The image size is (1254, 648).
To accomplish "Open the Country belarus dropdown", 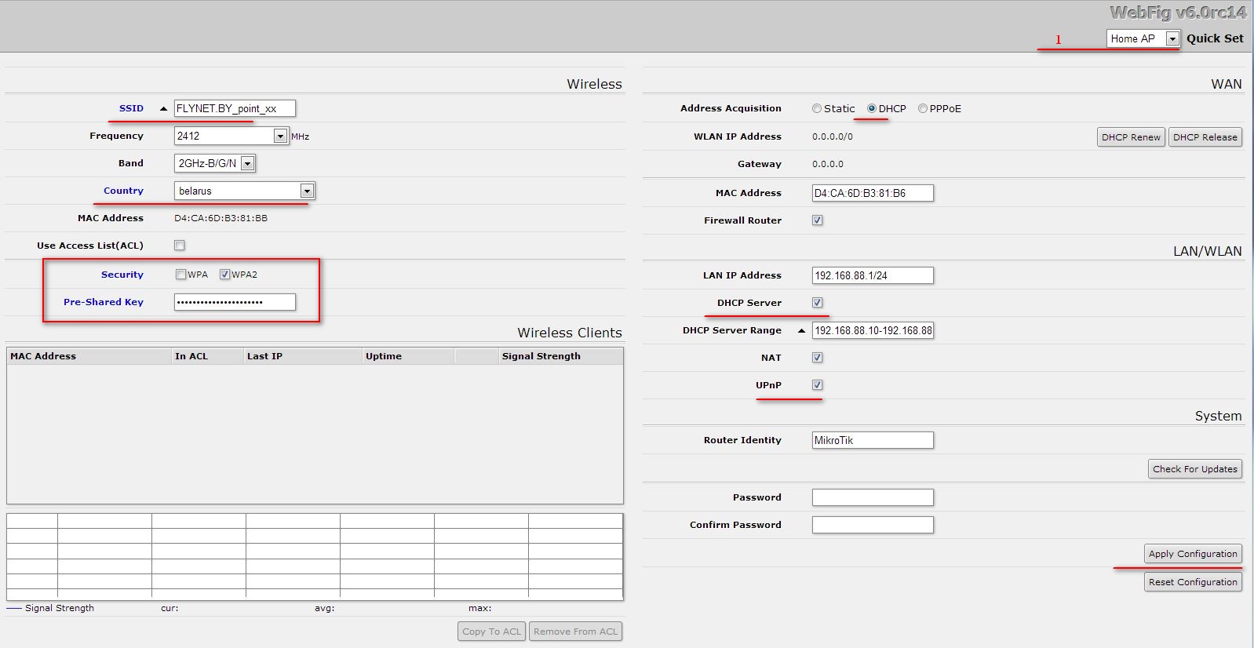I will [244, 191].
